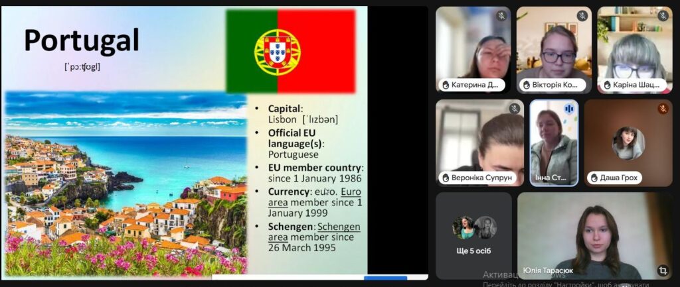Select Інна's highlighted speaker video tile
The width and height of the screenshot is (680, 287).
click(554, 143)
